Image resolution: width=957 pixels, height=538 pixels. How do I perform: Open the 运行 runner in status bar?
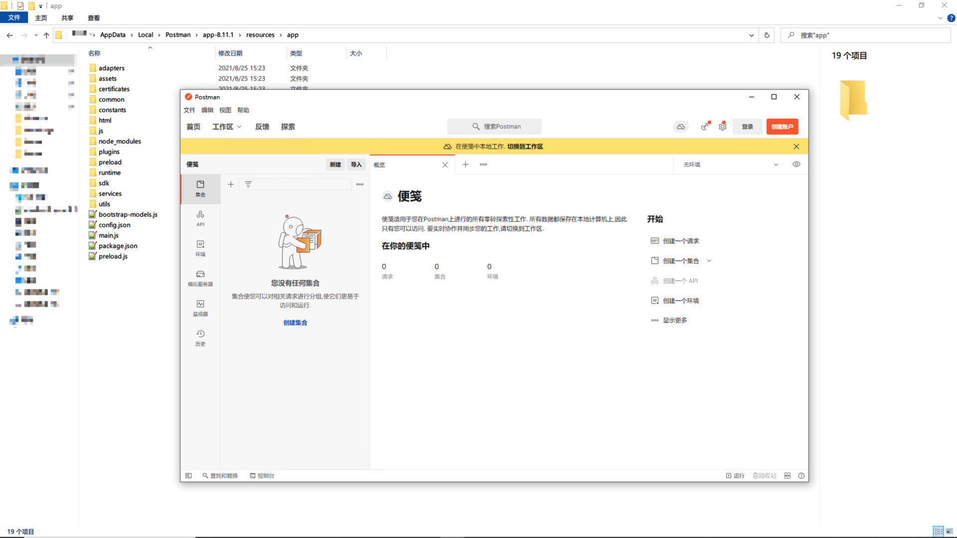735,476
